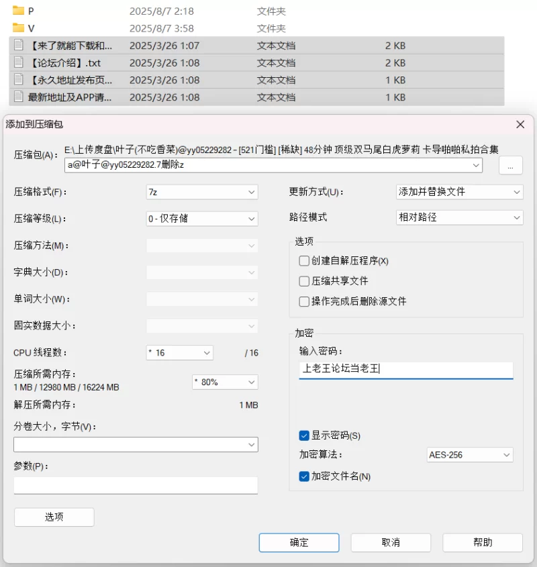Click the disabled 固实数据大小 dropdown
The width and height of the screenshot is (537, 567).
pyautogui.click(x=202, y=326)
